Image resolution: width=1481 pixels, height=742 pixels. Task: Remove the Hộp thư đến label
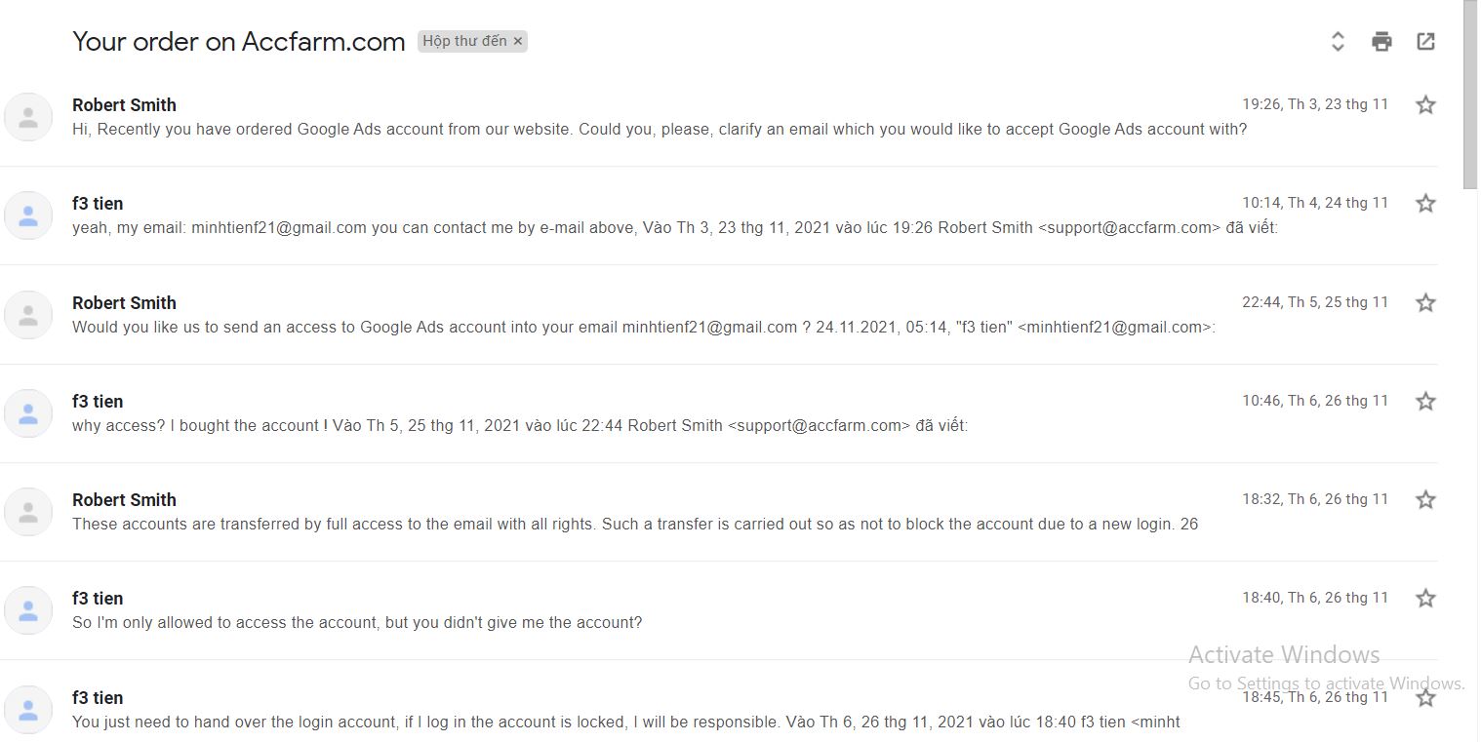pos(518,41)
